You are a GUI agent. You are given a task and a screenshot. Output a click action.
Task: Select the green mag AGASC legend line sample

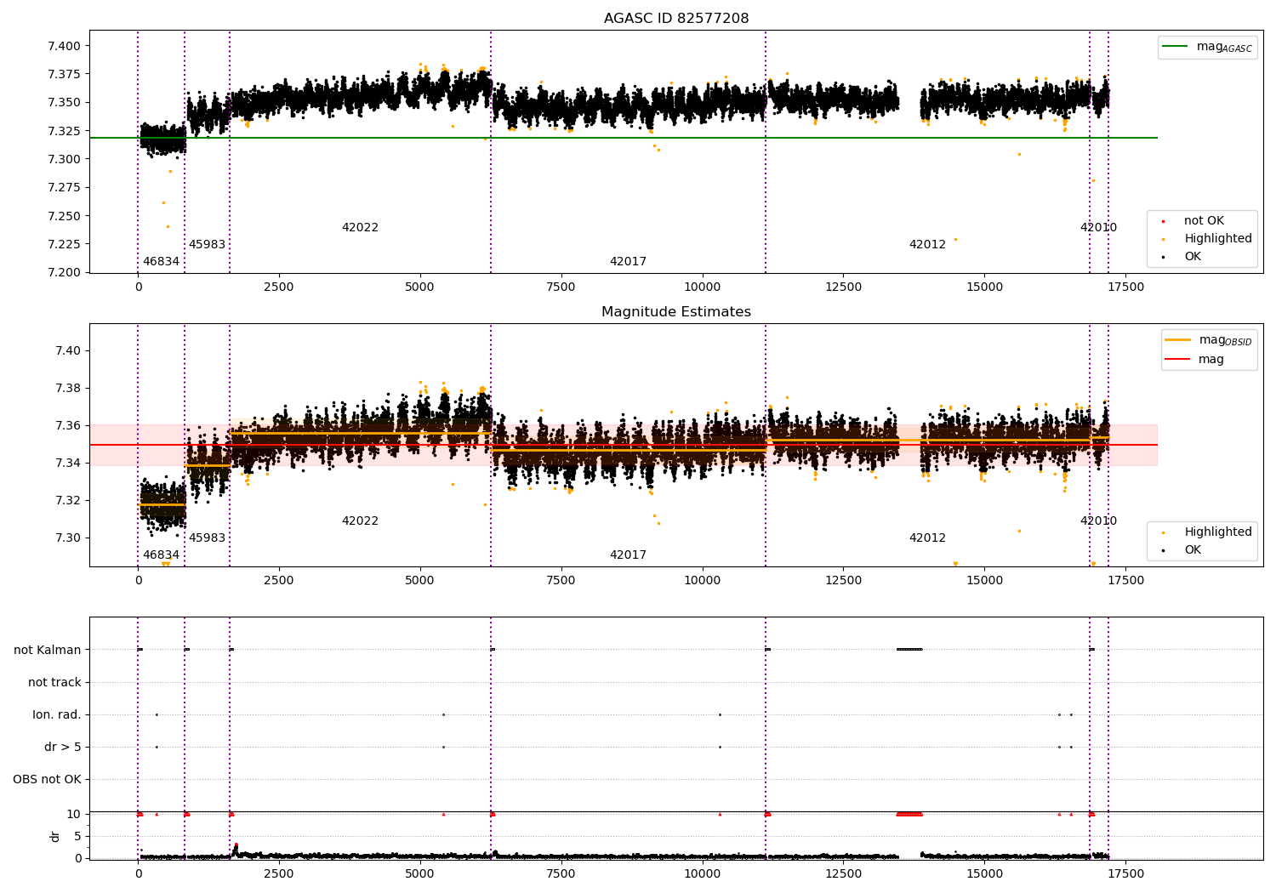tap(1175, 47)
